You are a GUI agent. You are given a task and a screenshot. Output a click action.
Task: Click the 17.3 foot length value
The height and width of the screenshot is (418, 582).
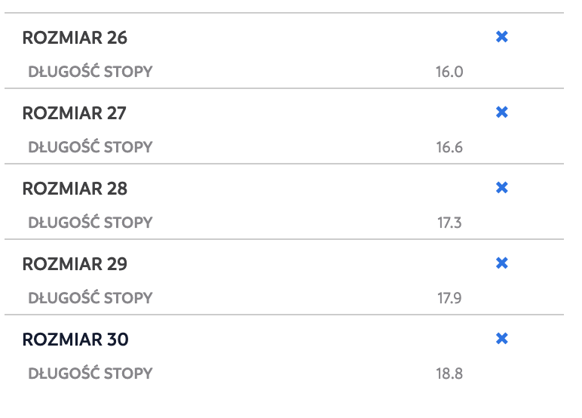pyautogui.click(x=449, y=223)
